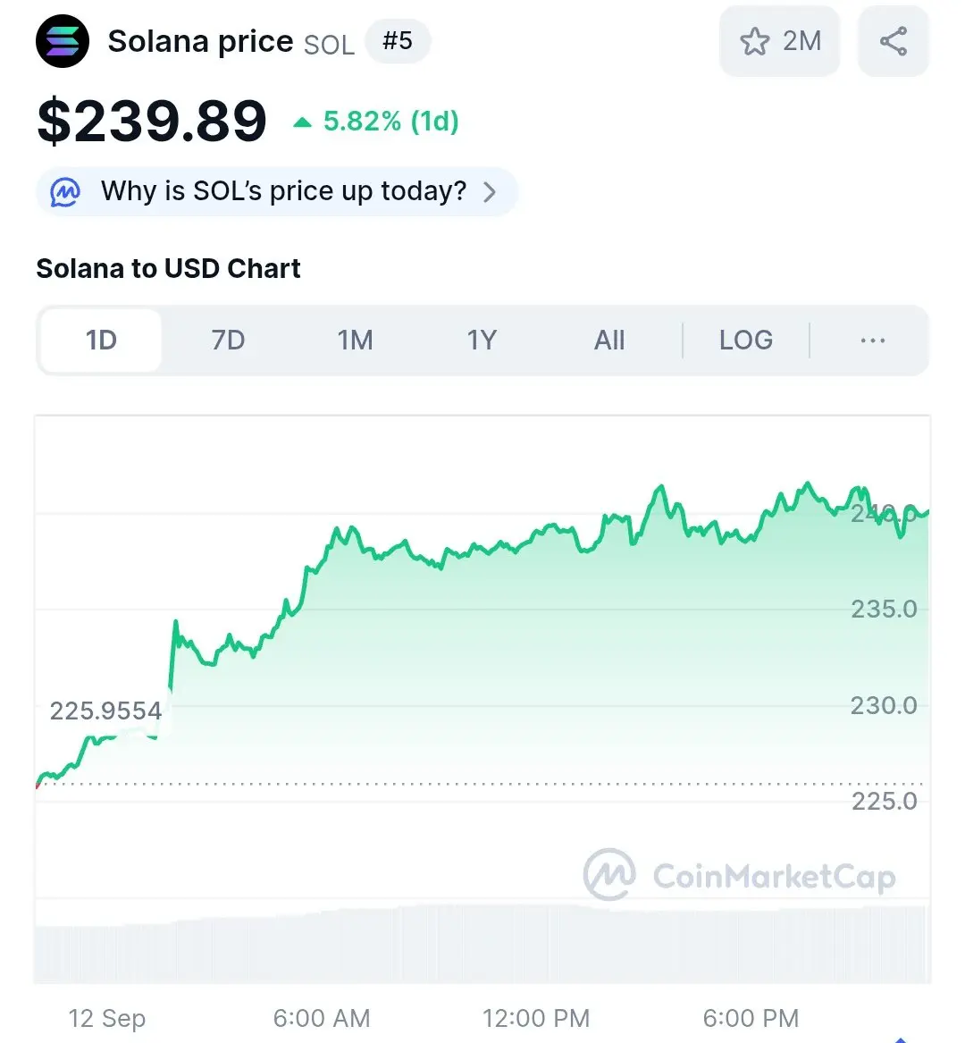Click the #5 rank badge
The image size is (965, 1043).
398,41
